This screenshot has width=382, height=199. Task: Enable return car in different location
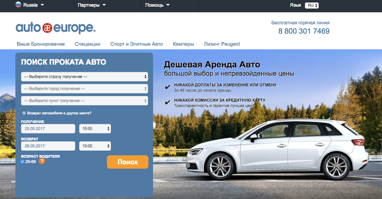coord(24,113)
